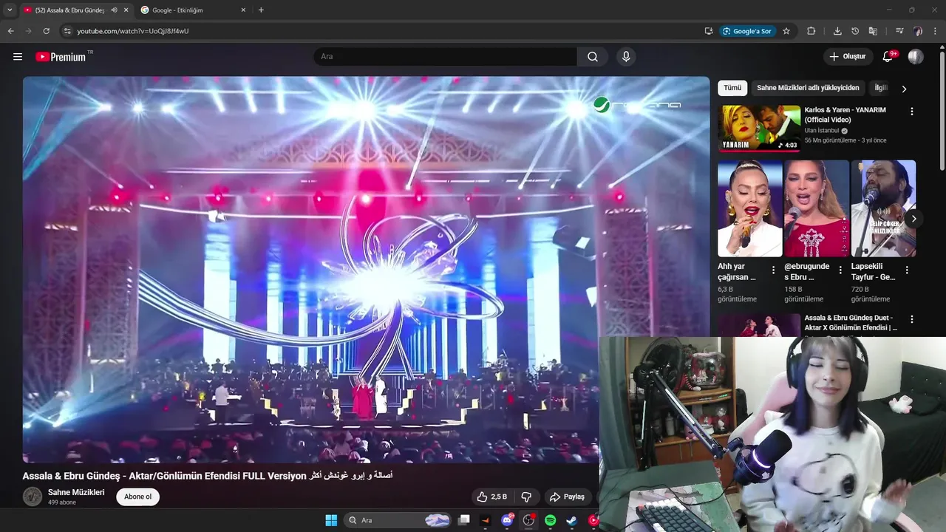This screenshot has width=946, height=532.
Task: Open Lapsekili Tayfur short thumbnail
Action: pos(883,208)
